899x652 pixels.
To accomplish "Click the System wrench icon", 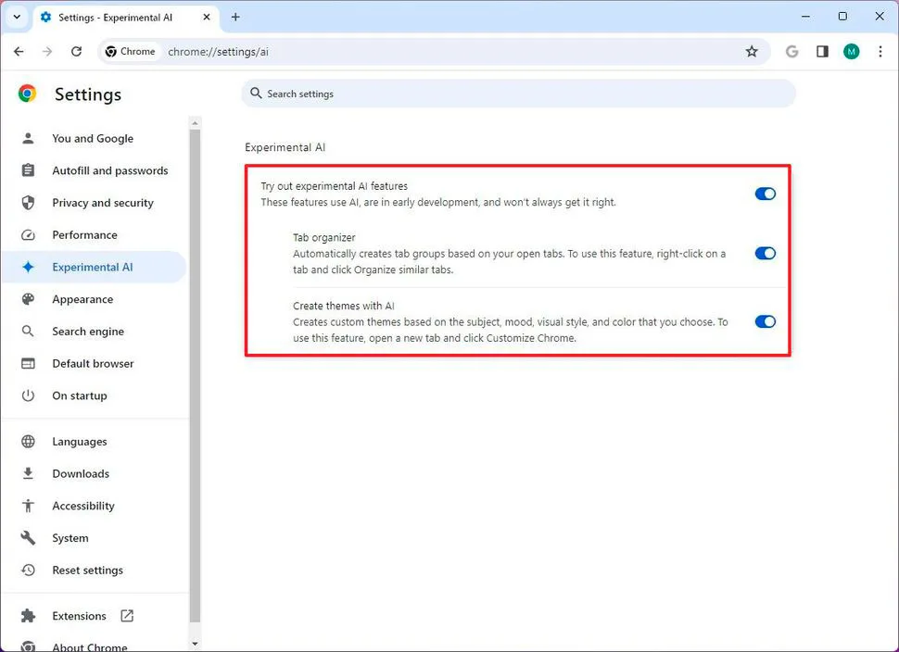I will point(28,537).
